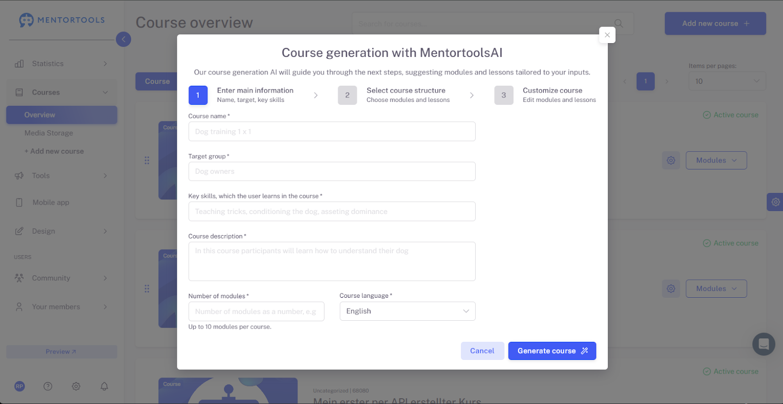Select step 1 Enter main information
783x404 pixels.
coord(241,95)
